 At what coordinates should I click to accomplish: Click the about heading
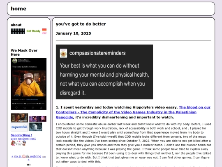coord(16,25)
